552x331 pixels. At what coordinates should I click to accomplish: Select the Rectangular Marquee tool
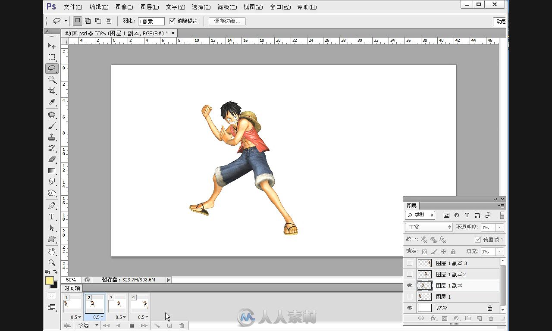coord(52,57)
